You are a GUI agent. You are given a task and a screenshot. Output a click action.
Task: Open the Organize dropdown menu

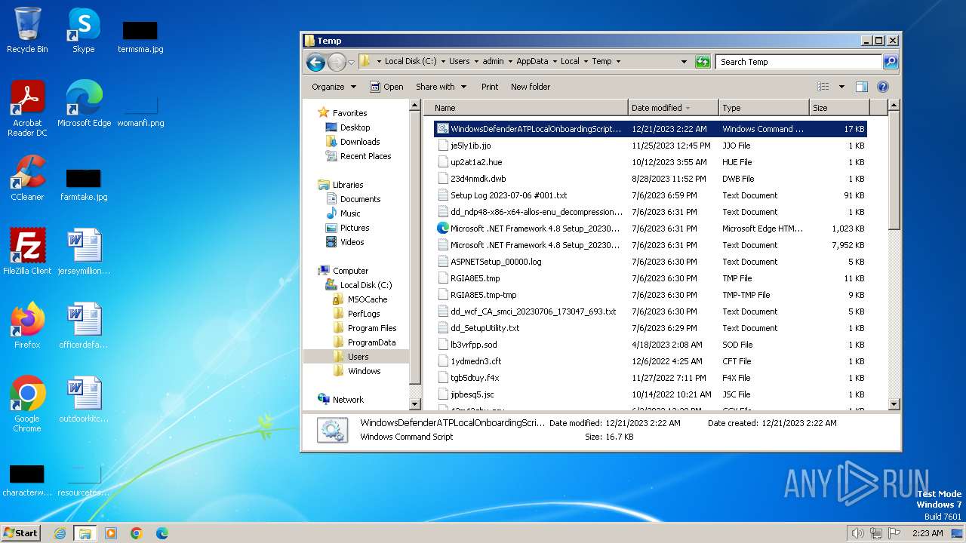click(x=334, y=87)
